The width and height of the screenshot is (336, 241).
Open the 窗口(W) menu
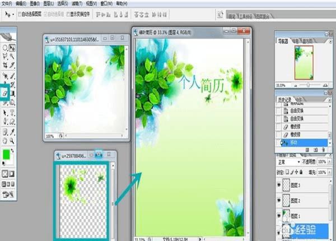106,4
